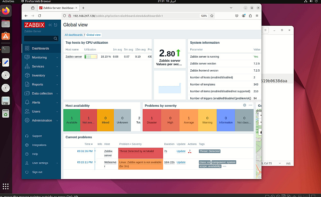Click the 09:31:26 PM problem time

point(85,151)
